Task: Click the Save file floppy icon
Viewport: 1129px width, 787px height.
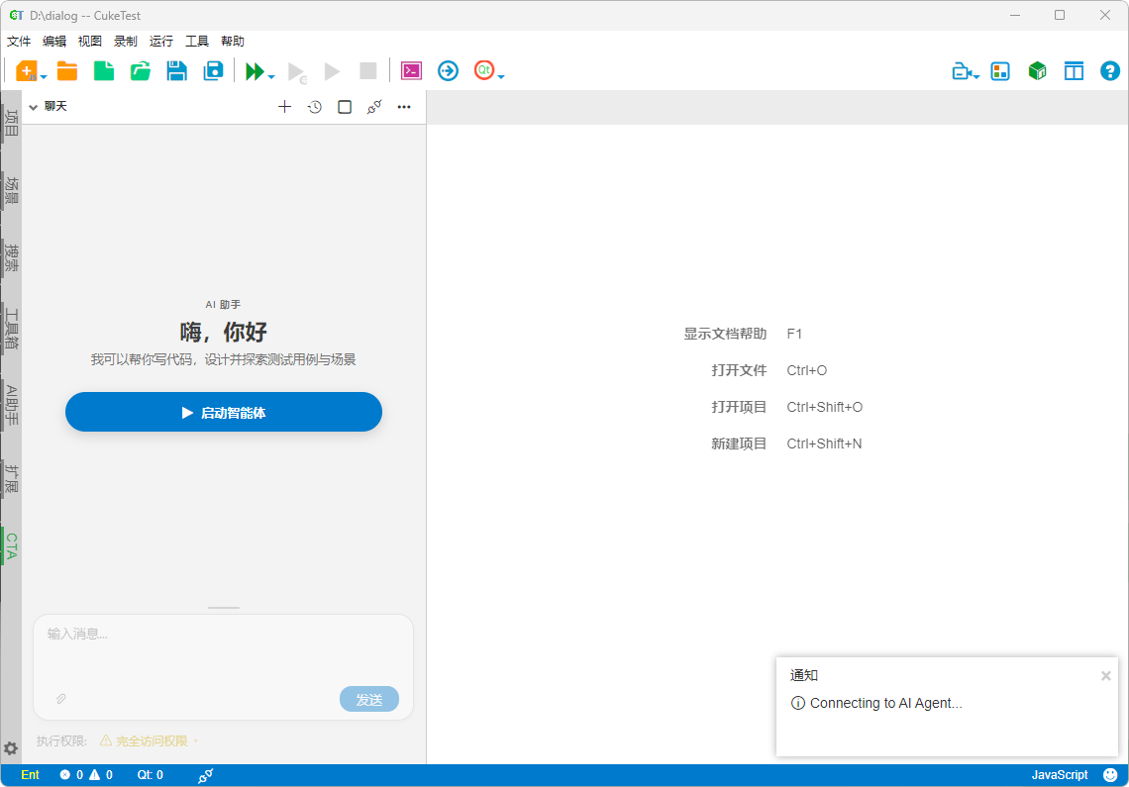Action: tap(177, 71)
